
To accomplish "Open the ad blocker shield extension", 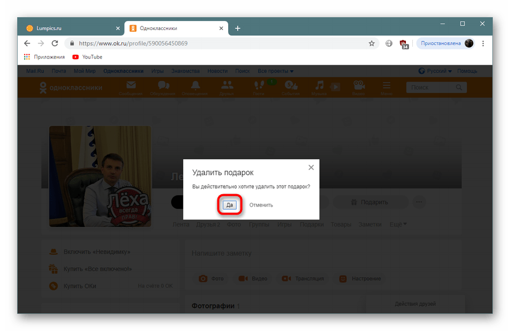I will 404,44.
